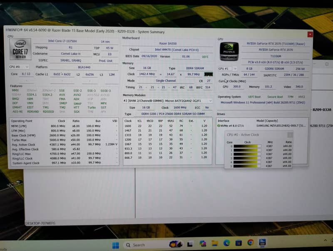Click the Secure Boot indicator
Viewport: 333px width, 251px height.
click(x=275, y=97)
